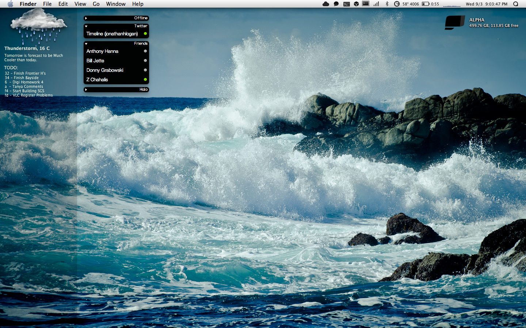Open the Spotlight search icon
The image size is (526, 328).
[x=516, y=4]
